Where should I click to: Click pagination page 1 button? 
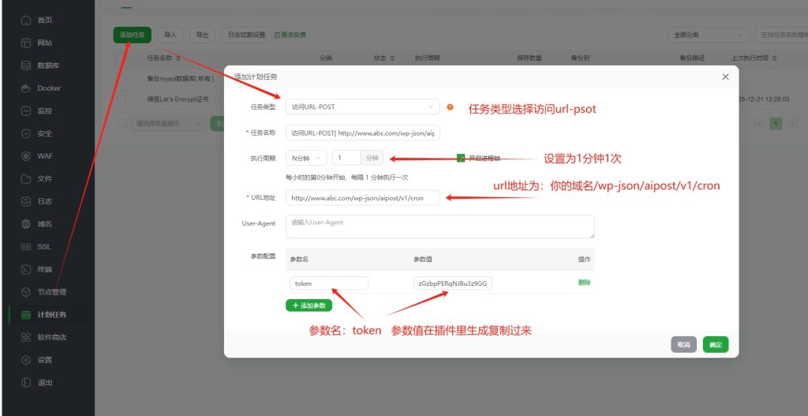(776, 124)
